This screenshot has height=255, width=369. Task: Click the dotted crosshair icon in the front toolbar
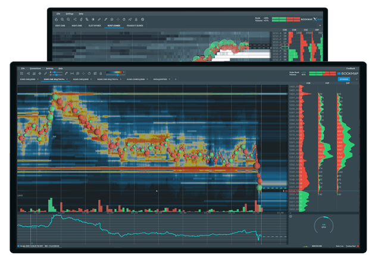point(83,73)
